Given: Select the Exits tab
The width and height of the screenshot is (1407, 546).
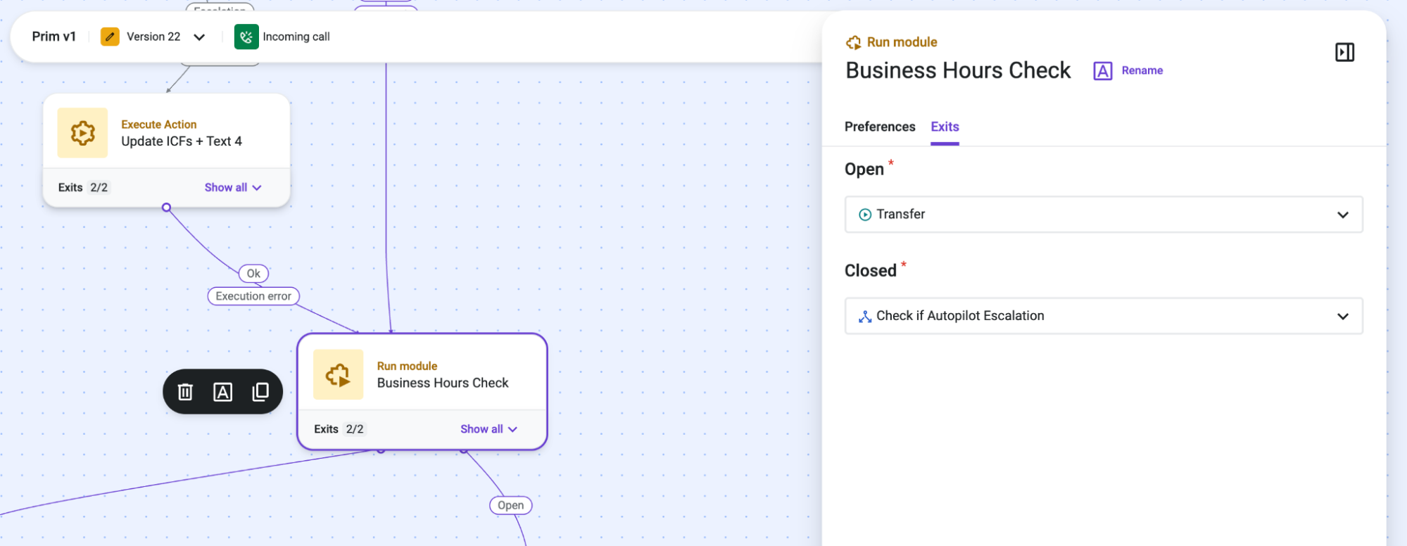Looking at the screenshot, I should pos(945,127).
